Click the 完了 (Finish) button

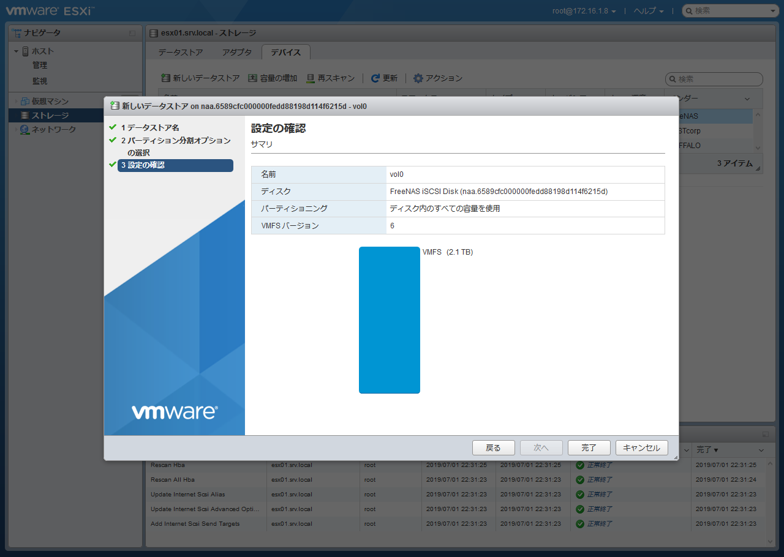(589, 447)
